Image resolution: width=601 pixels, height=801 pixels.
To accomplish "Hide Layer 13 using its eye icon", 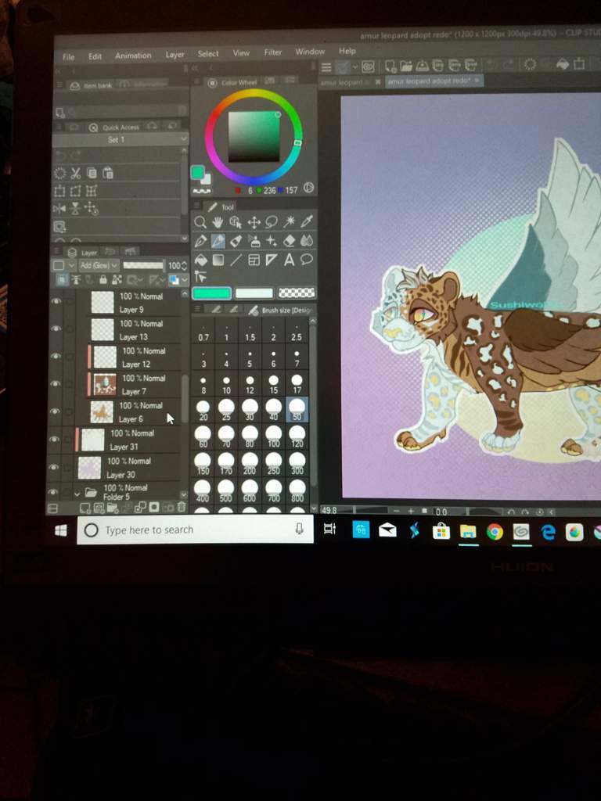I will 56,329.
